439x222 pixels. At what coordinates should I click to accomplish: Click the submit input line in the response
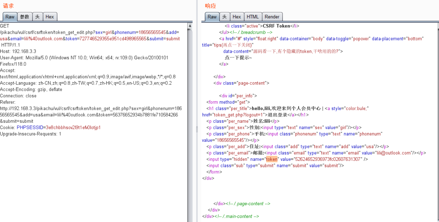(275, 166)
